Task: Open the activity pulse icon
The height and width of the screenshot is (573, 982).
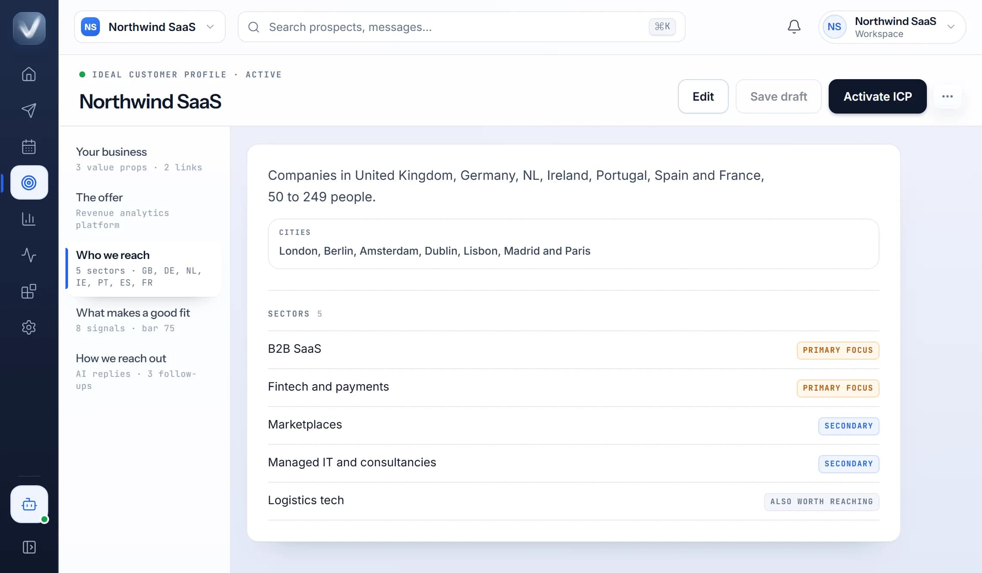Action: point(29,255)
